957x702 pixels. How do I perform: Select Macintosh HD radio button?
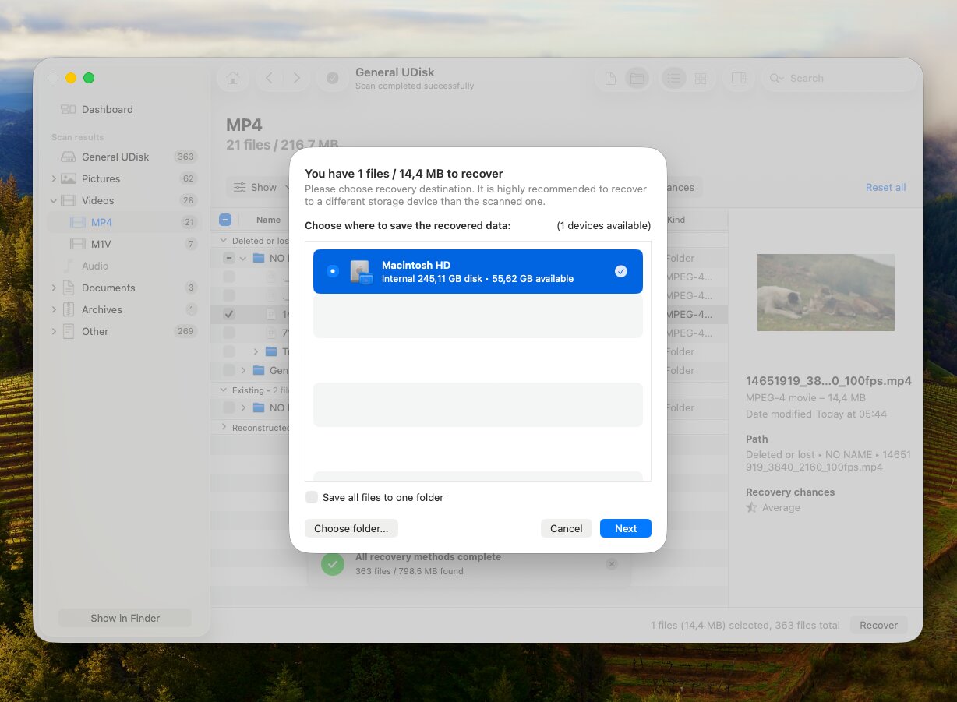(333, 271)
